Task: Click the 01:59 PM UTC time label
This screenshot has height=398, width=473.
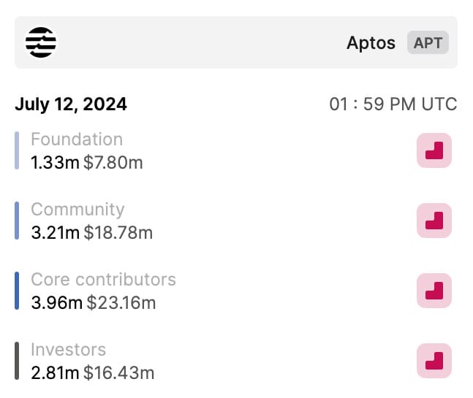Action: [393, 104]
